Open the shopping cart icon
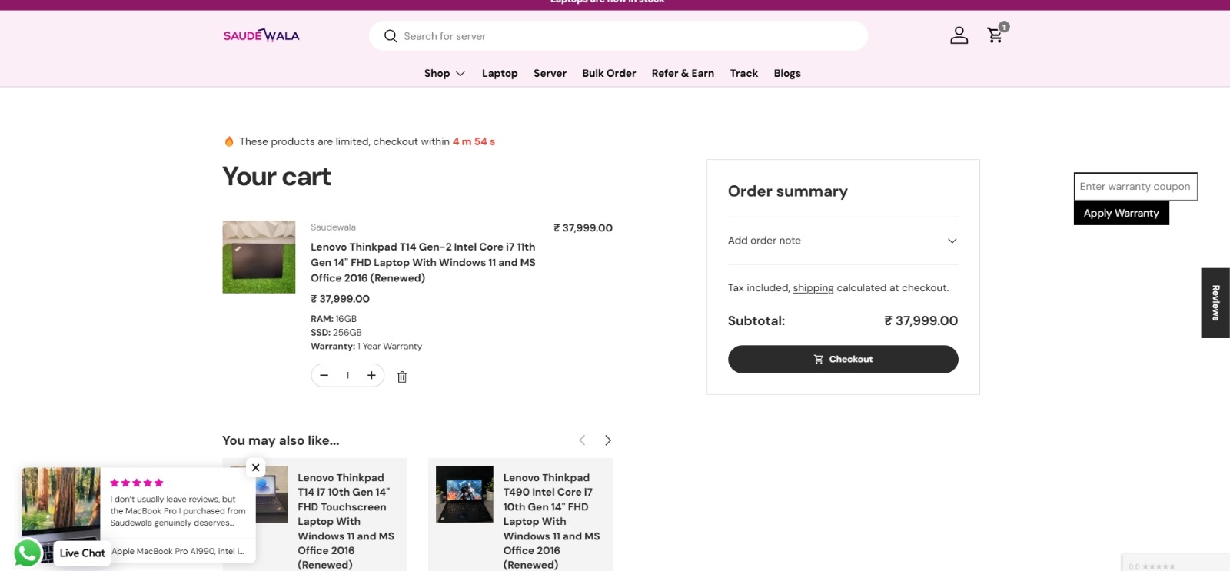The image size is (1230, 571). pyautogui.click(x=996, y=35)
